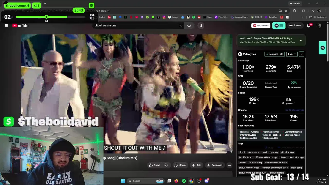Open the Stake bookmark
The width and height of the screenshot is (329, 185).
point(208,17)
